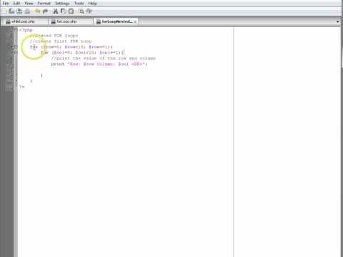Open the File menu
Viewport: 343px width, 257px height.
(x=6, y=4)
